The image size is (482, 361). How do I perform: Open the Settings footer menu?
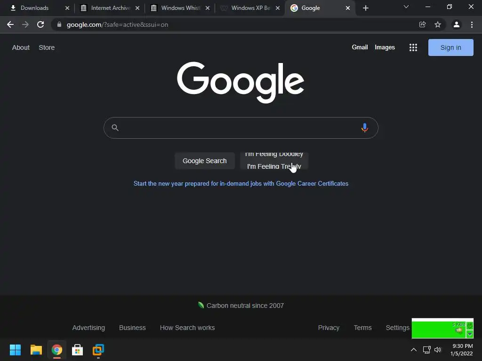(397, 328)
